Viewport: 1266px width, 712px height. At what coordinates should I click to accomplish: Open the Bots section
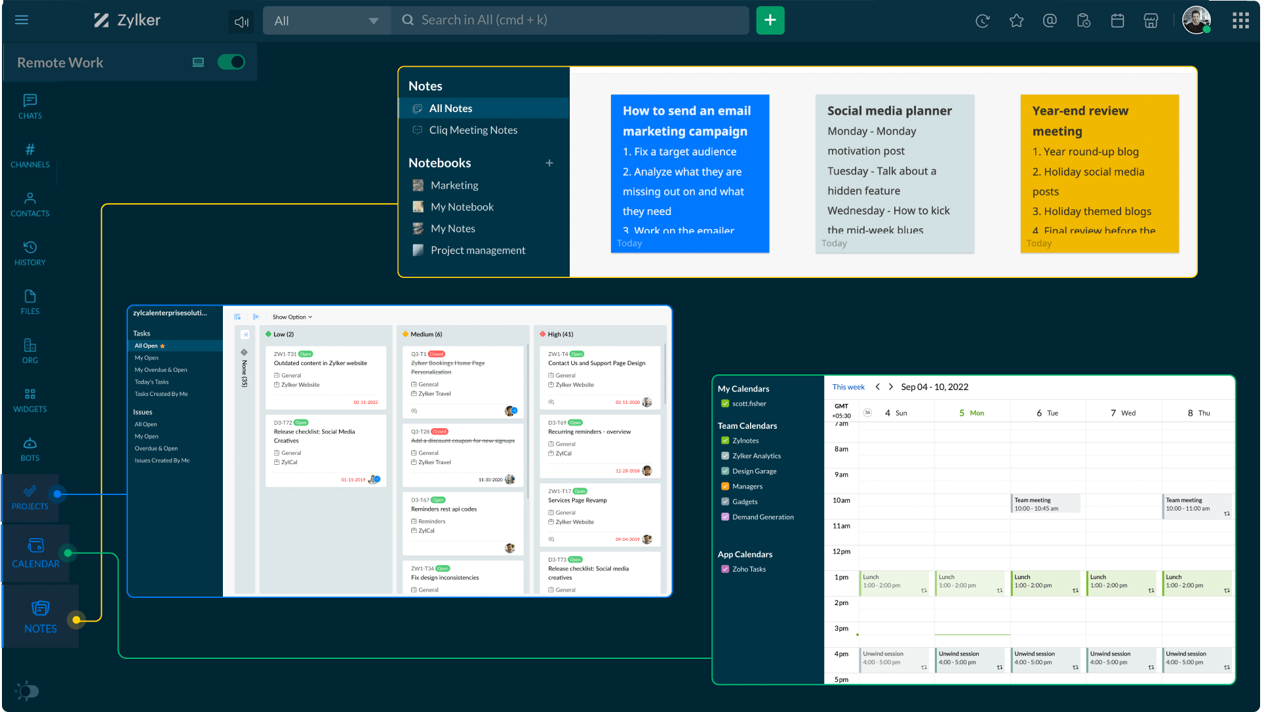[30, 449]
